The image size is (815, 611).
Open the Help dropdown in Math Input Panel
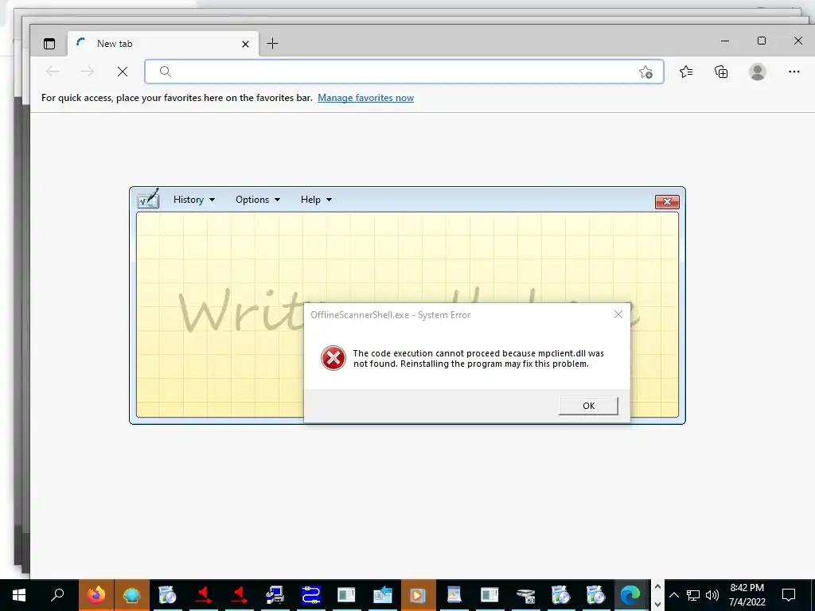pos(316,200)
